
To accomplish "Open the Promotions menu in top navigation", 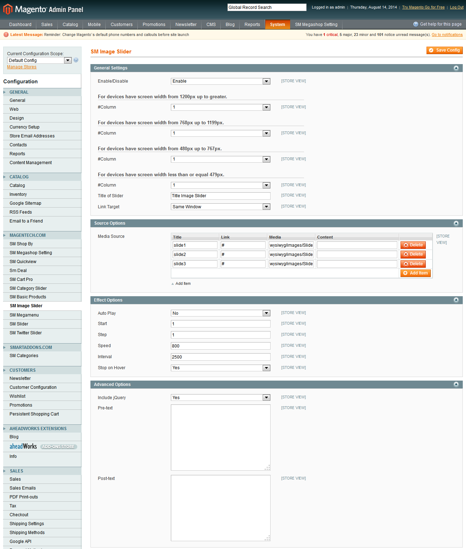I will [154, 25].
